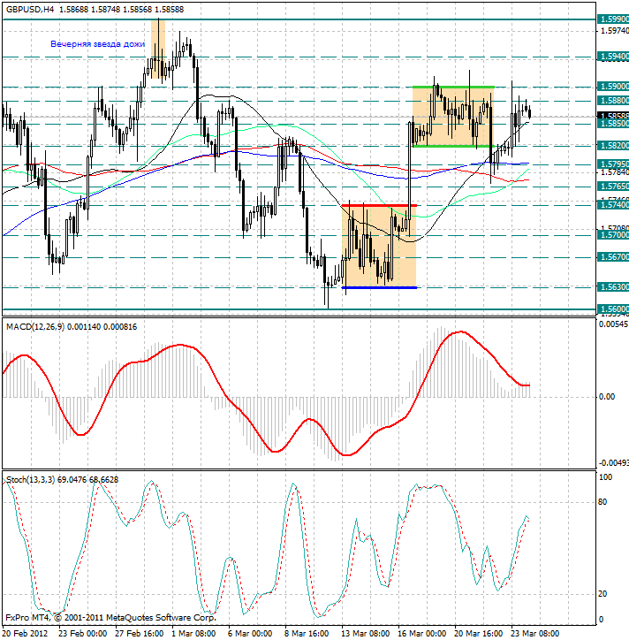Click the upper green line at 1.5900
Viewport: 629px width, 640px height.
(453, 87)
